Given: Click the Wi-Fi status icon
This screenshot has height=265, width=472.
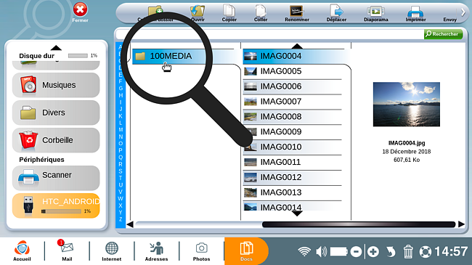Looking at the screenshot, I should click(x=304, y=251).
